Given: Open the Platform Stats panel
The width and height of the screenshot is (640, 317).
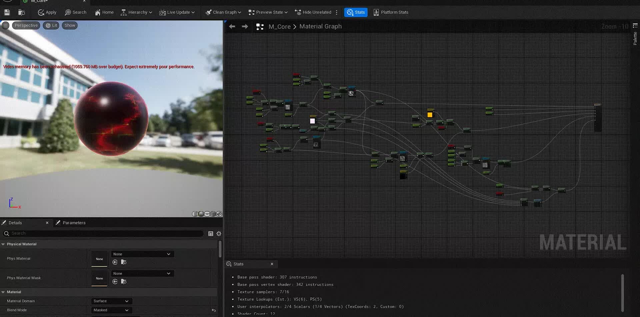Looking at the screenshot, I should 391,12.
